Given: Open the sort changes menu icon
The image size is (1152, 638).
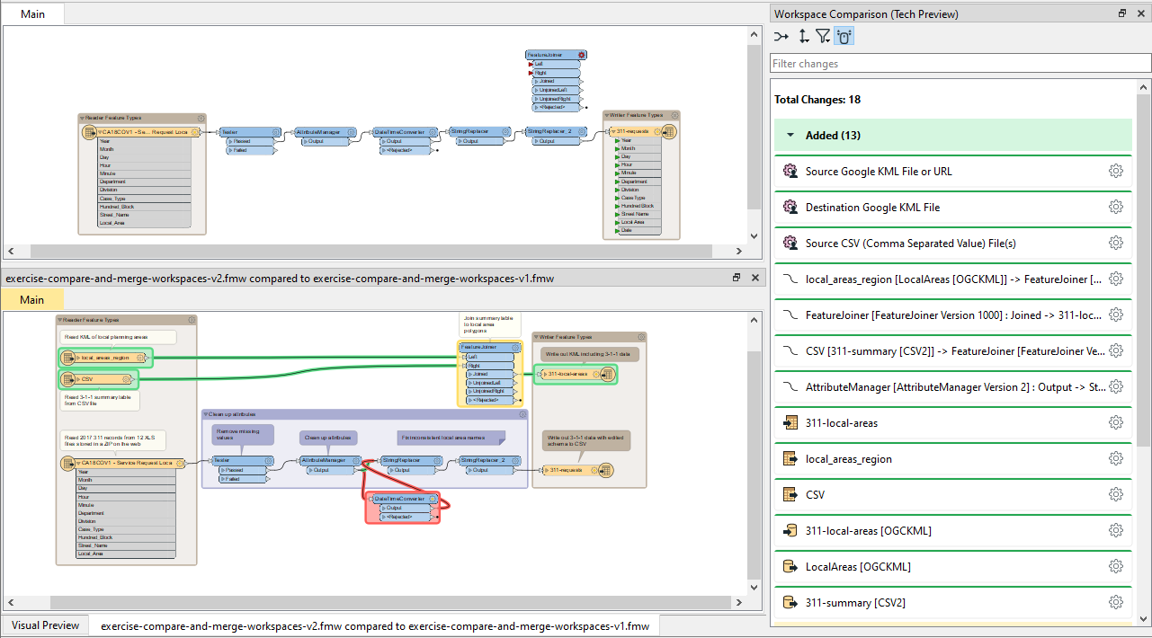Looking at the screenshot, I should (x=803, y=37).
